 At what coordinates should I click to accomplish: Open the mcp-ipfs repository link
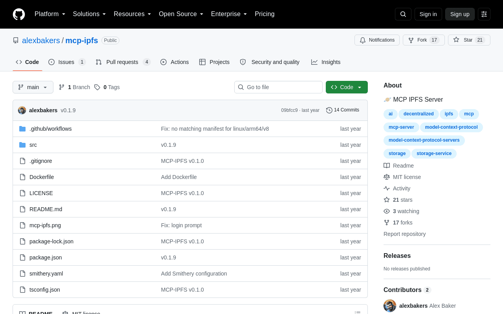point(82,40)
